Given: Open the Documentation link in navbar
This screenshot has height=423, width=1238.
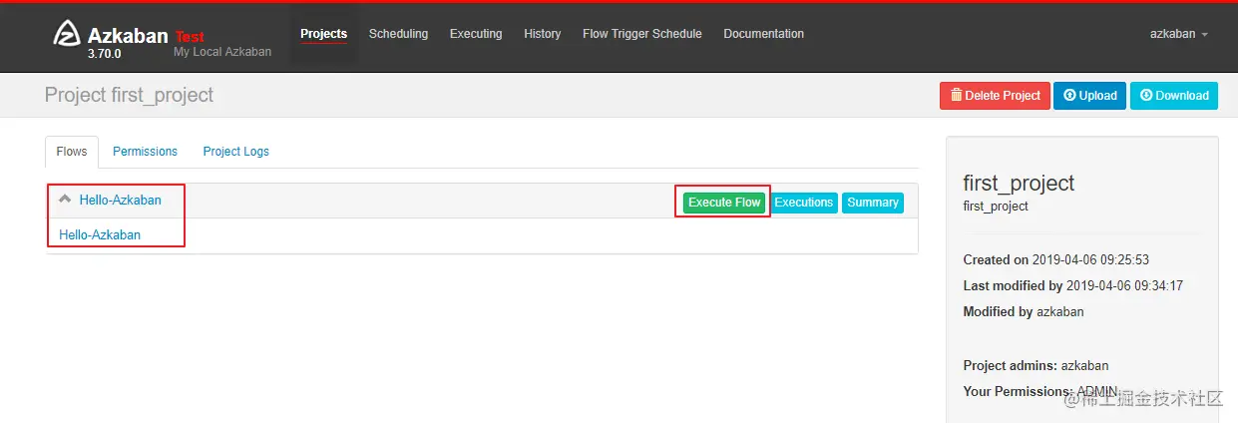Looking at the screenshot, I should 763,34.
